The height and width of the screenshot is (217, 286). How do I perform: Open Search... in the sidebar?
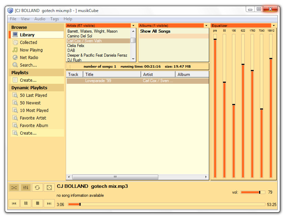pos(38,65)
